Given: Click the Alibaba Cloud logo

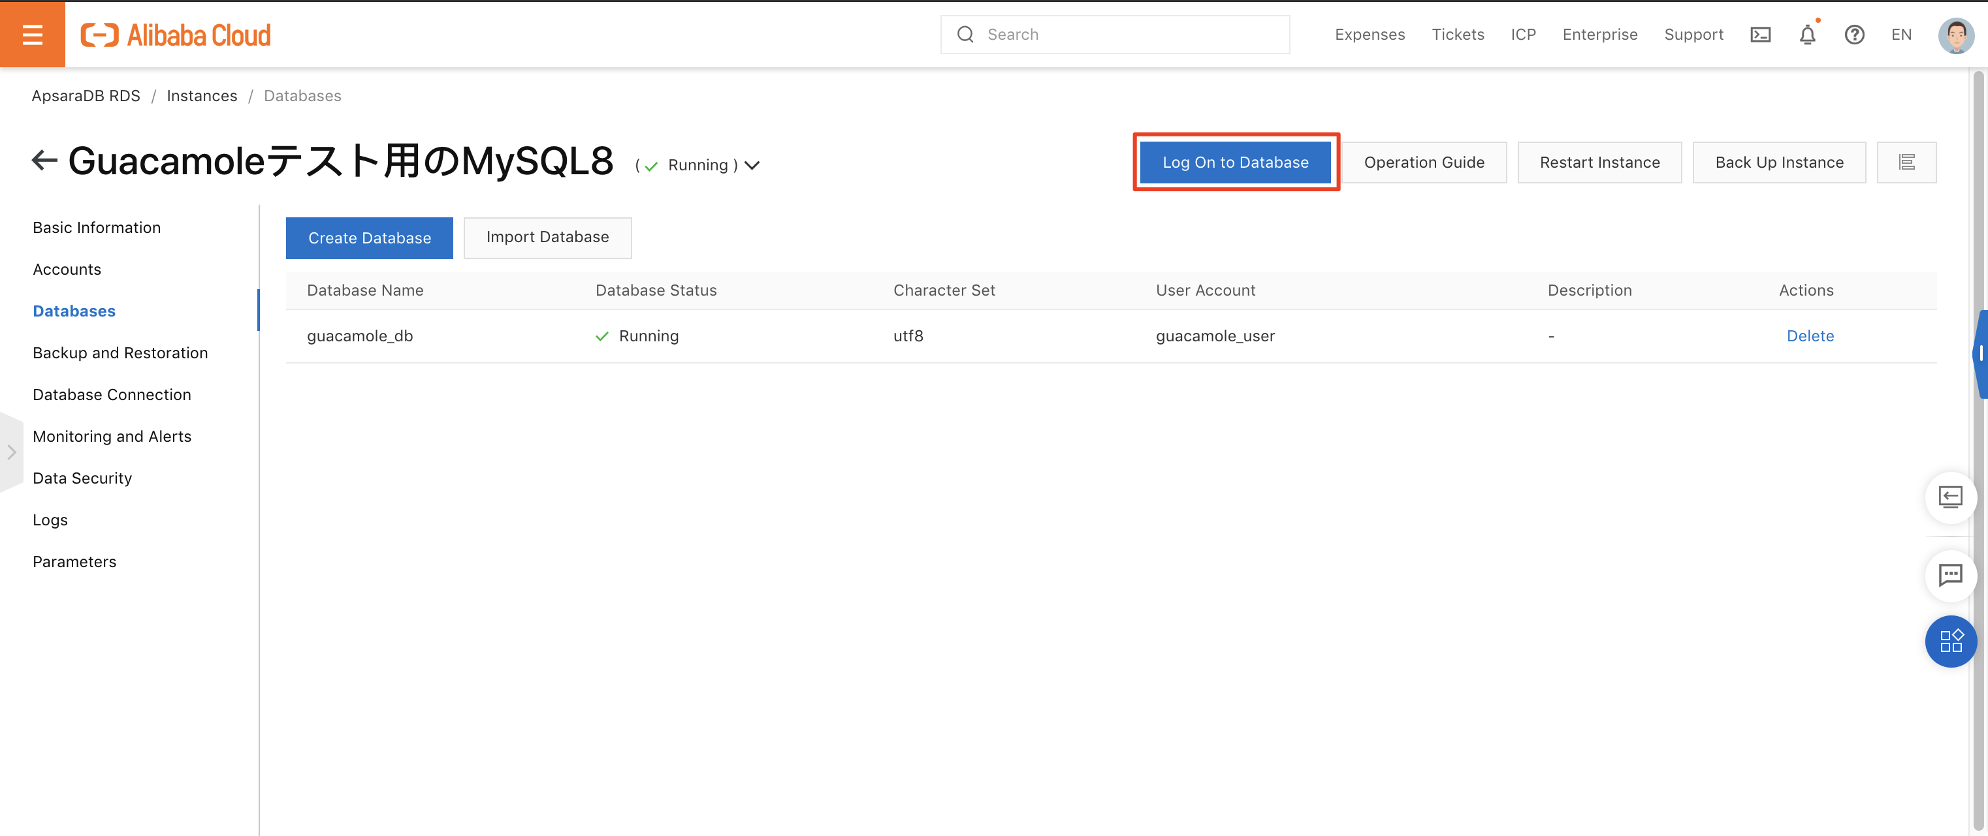Looking at the screenshot, I should [x=176, y=35].
